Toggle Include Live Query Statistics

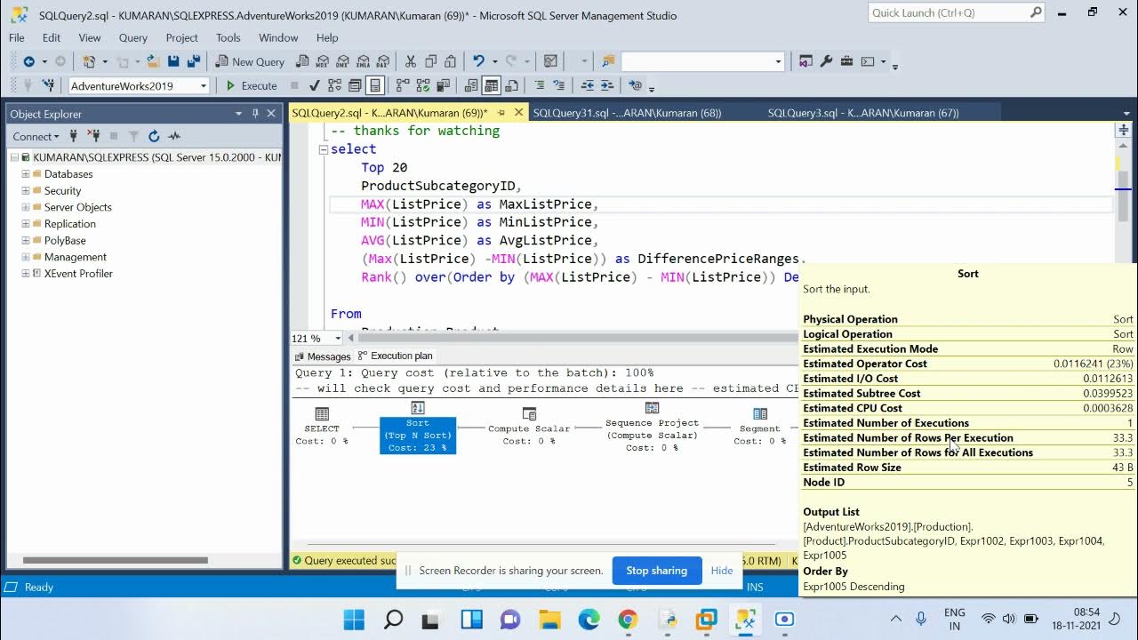[x=423, y=85]
